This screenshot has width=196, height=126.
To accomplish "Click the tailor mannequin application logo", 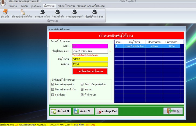I will 3,3.
